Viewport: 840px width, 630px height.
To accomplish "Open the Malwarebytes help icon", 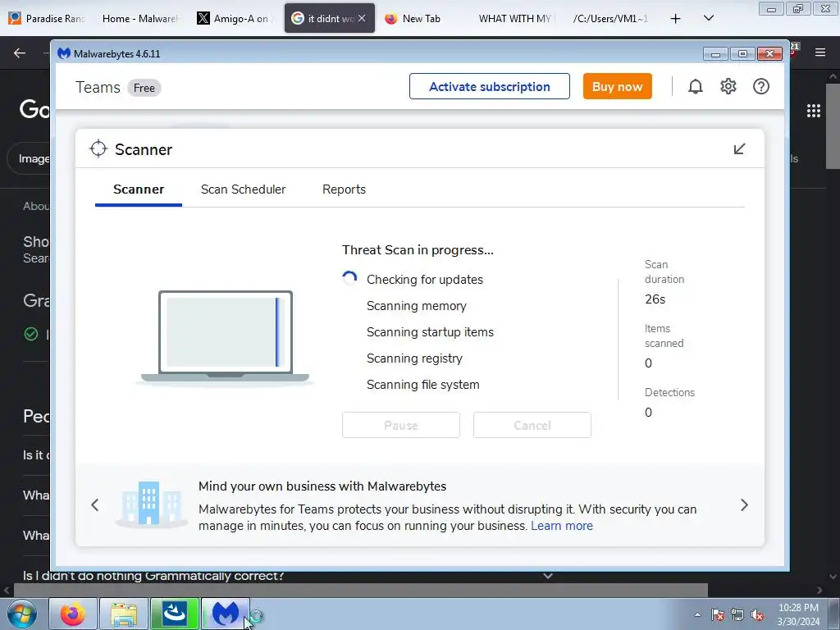I will point(760,86).
